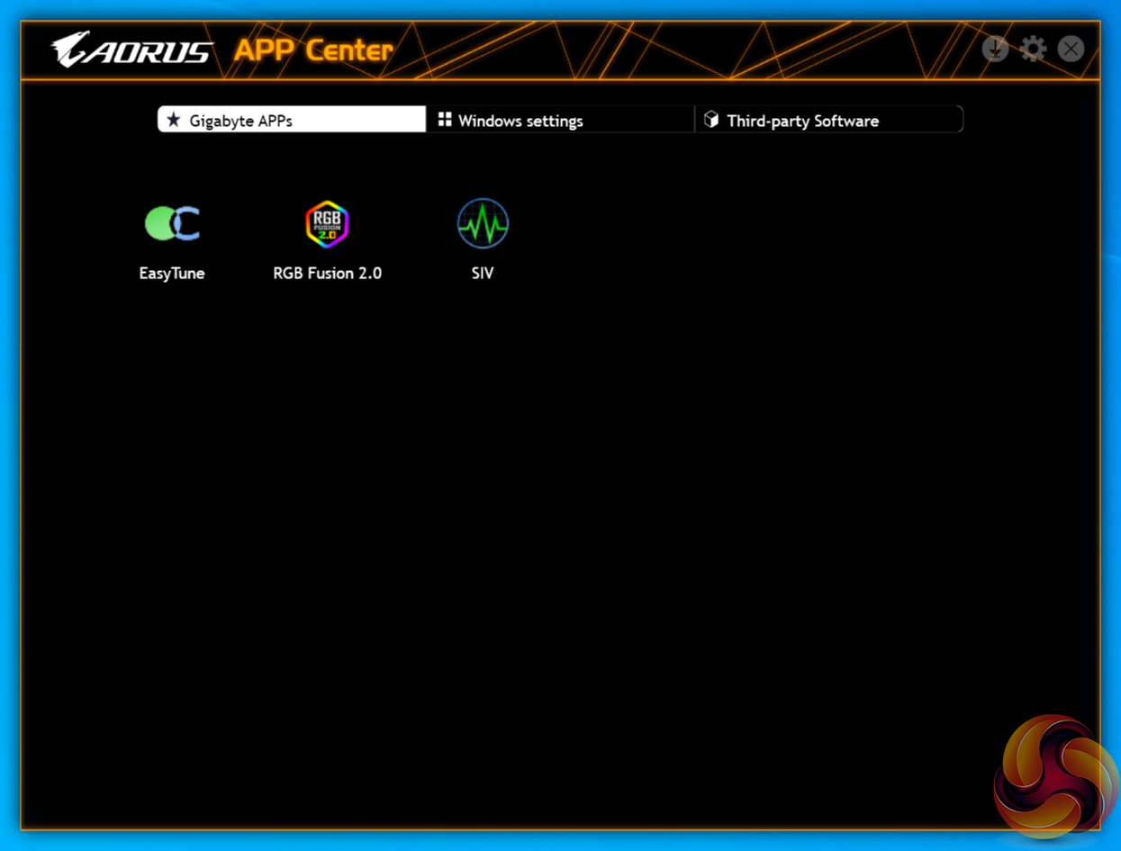Close APP Center with the X button
This screenshot has width=1121, height=851.
(x=1071, y=49)
